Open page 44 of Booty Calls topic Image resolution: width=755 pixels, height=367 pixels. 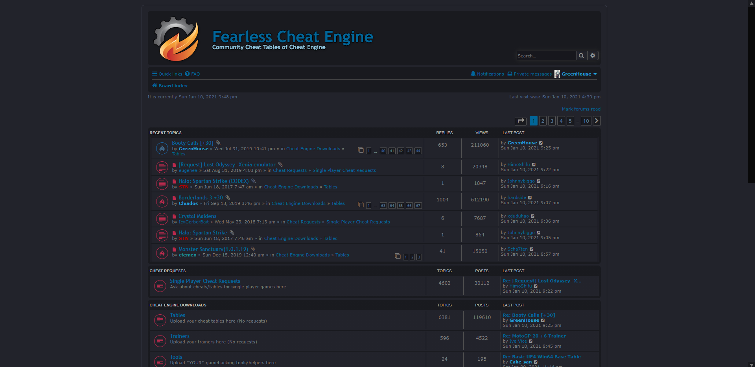pos(418,151)
